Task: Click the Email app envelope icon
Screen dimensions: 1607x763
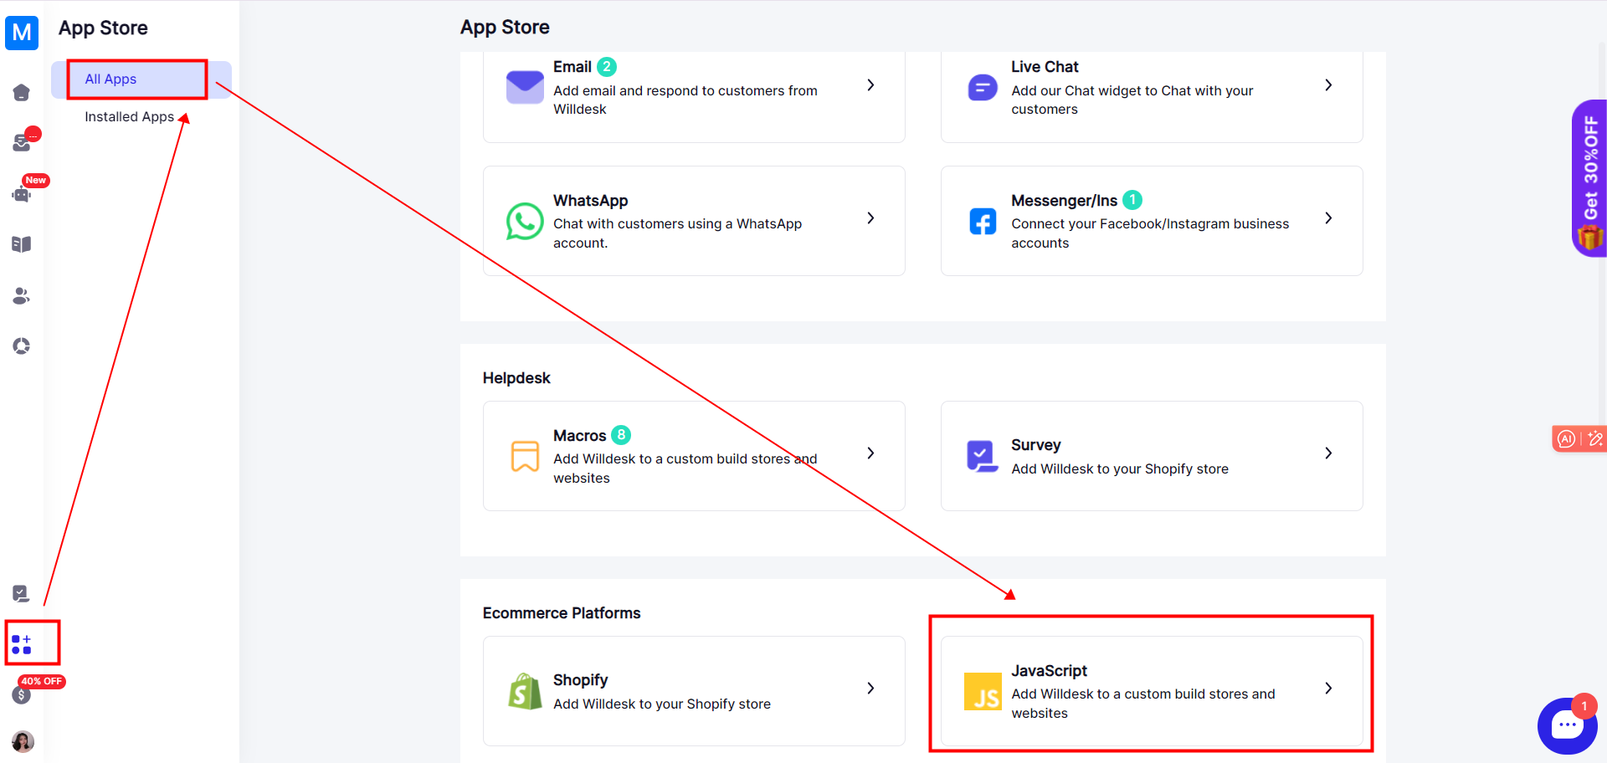Action: (525, 87)
